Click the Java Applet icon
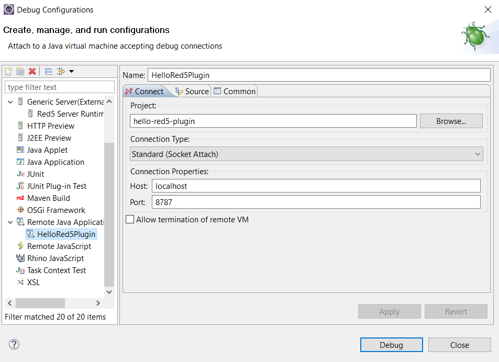The height and width of the screenshot is (362, 499). [20, 150]
